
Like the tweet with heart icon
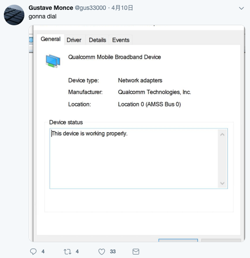pyautogui.click(x=102, y=252)
